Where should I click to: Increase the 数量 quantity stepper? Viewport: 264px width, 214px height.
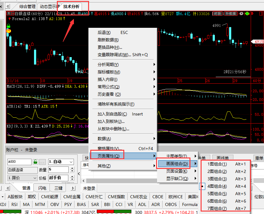coord(72,168)
